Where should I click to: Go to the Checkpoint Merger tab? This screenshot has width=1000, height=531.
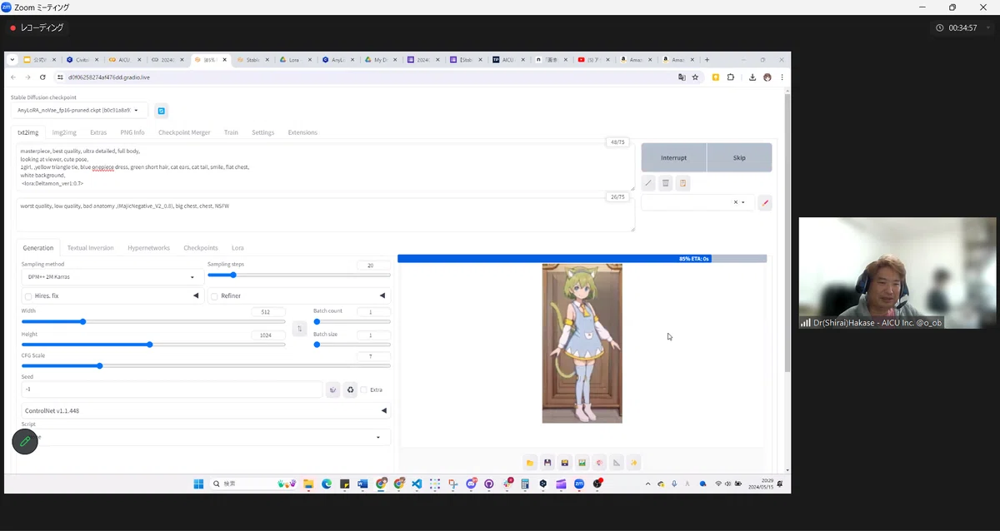click(184, 132)
